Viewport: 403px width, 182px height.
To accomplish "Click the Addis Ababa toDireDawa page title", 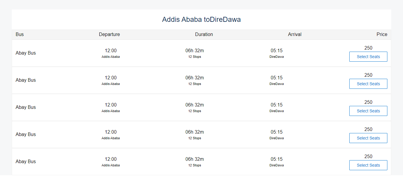I will click(201, 19).
